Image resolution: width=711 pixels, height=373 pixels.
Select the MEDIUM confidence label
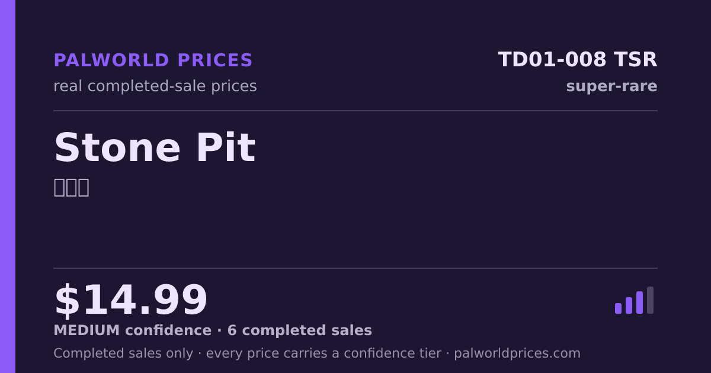coord(132,330)
